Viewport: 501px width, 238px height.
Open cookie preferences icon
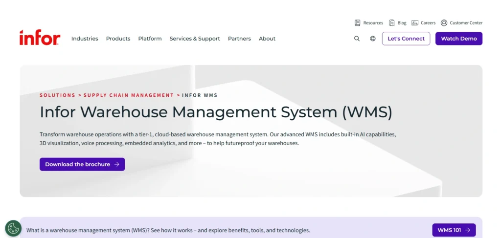pos(13,228)
